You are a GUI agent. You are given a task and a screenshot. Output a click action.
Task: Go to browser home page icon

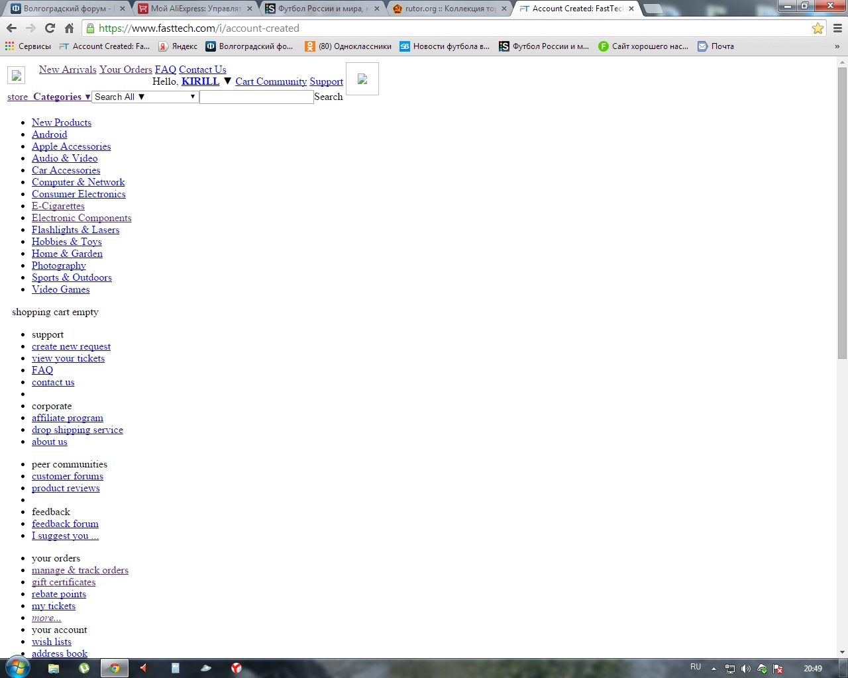tap(69, 28)
